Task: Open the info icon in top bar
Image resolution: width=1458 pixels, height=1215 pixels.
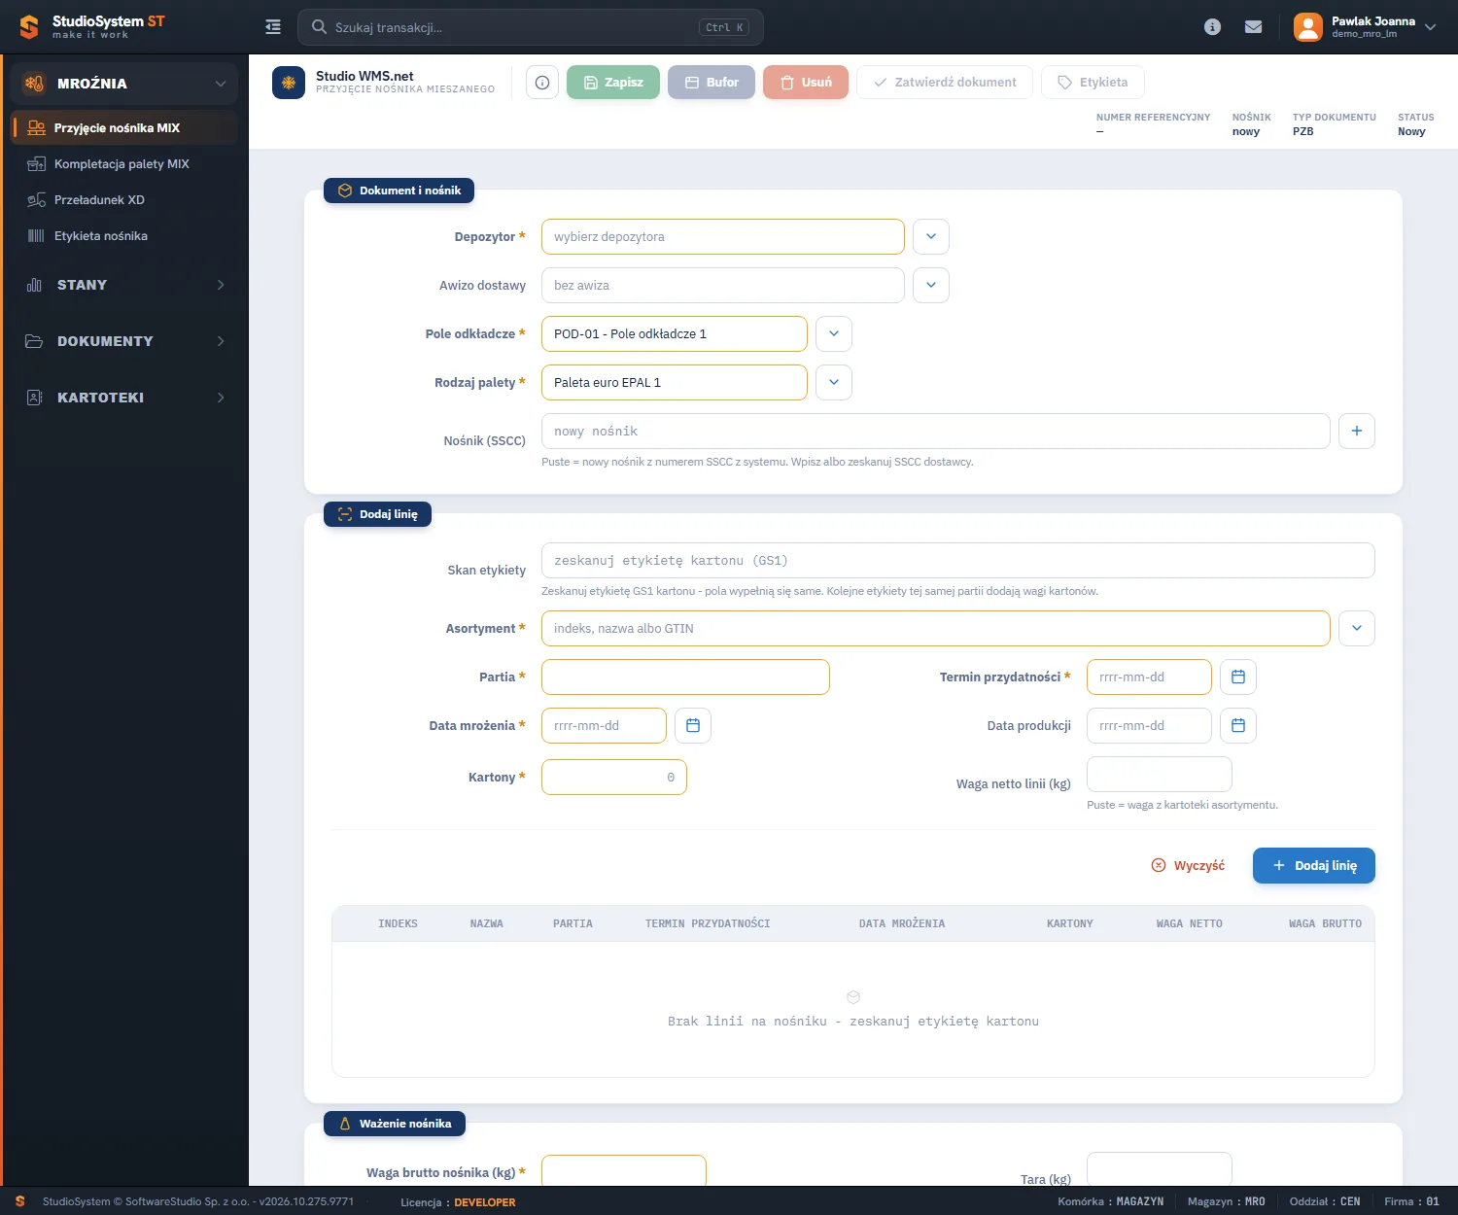Action: point(1212,27)
